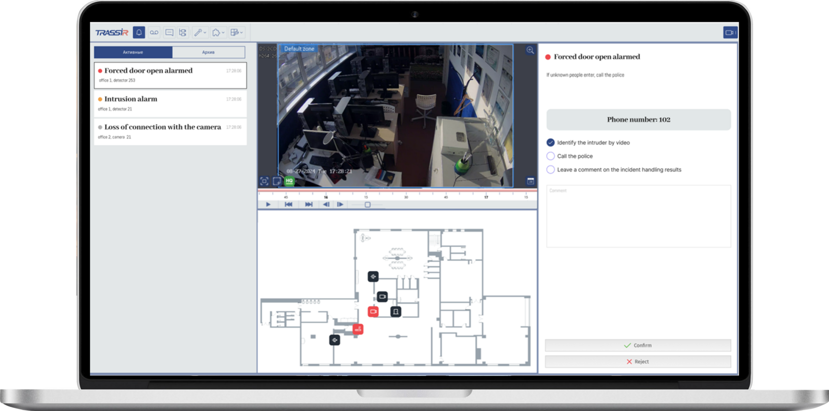Confirm the incident
This screenshot has height=411, width=829.
tap(638, 345)
